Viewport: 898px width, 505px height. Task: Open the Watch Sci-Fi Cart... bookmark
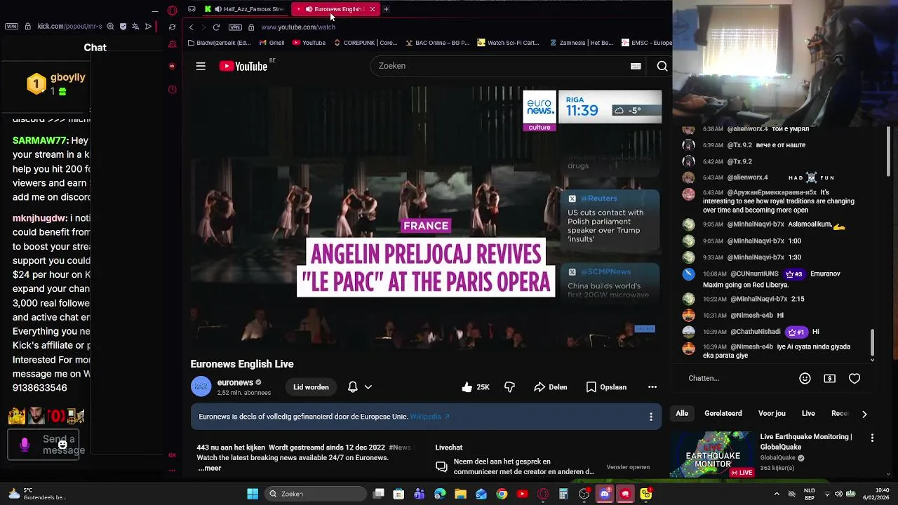click(508, 43)
